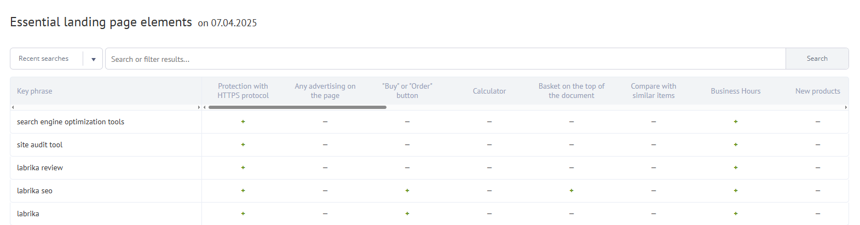This screenshot has height=225, width=860.
Task: Click the 'Calculator' column header
Action: (x=489, y=91)
